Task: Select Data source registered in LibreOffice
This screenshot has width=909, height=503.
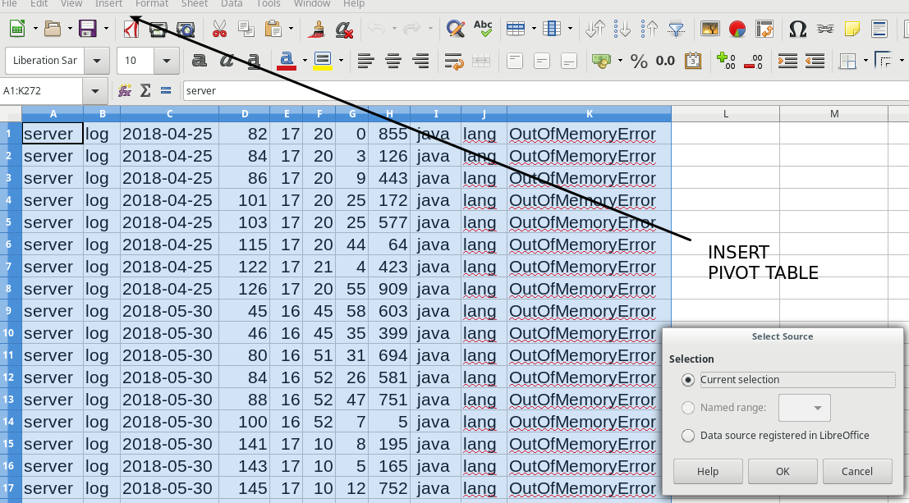Action: click(688, 436)
